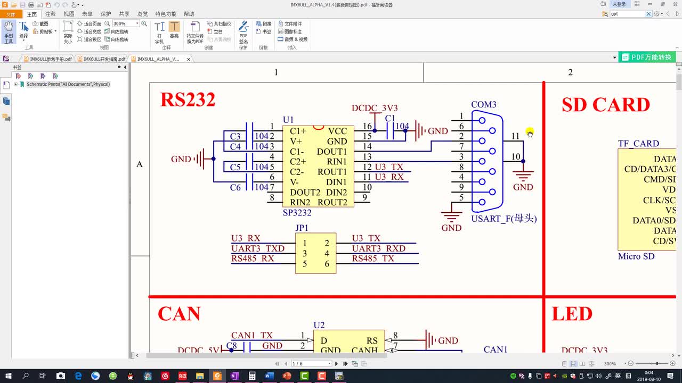Image resolution: width=682 pixels, height=383 pixels.
Task: Open the quick access toolbar customize arrow
Action: (83, 4)
